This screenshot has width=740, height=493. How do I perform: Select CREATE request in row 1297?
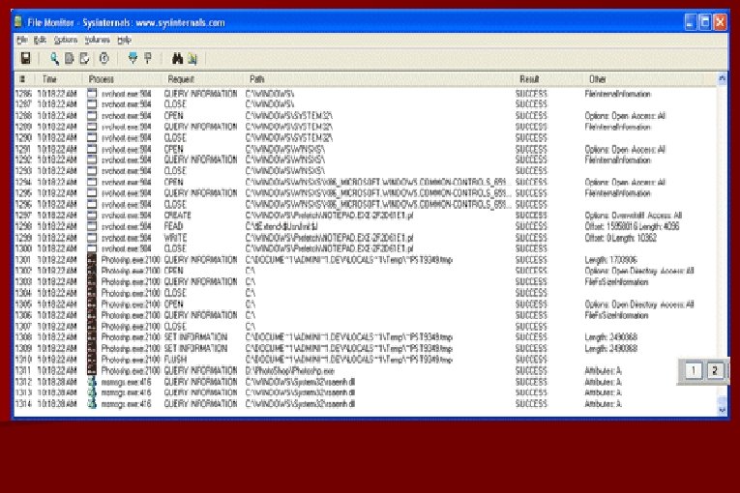(177, 216)
